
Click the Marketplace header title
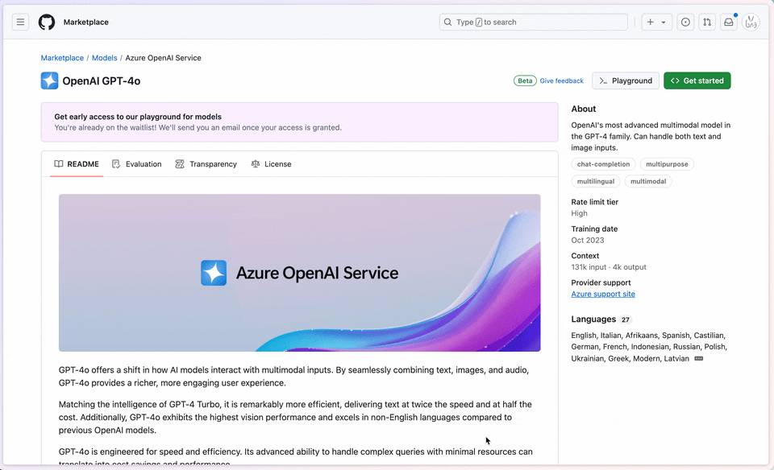coord(86,23)
